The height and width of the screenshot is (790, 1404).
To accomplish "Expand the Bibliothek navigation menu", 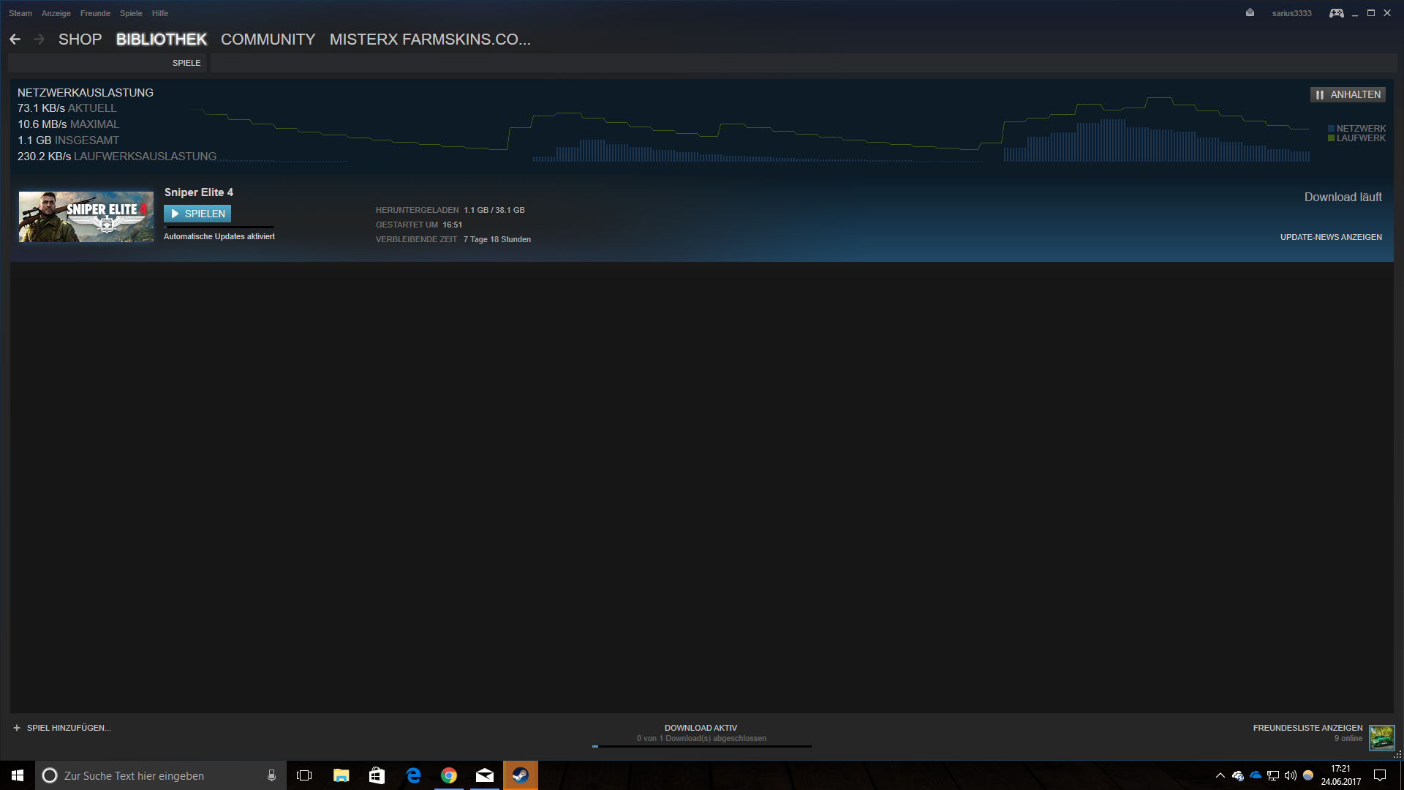I will 161,39.
